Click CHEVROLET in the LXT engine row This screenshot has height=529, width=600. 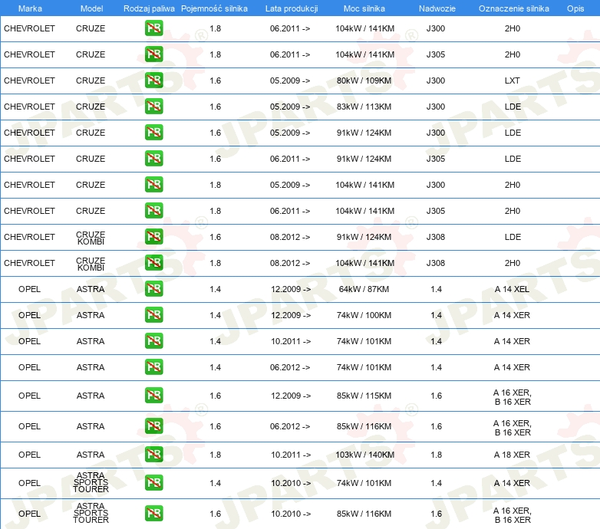coord(29,80)
